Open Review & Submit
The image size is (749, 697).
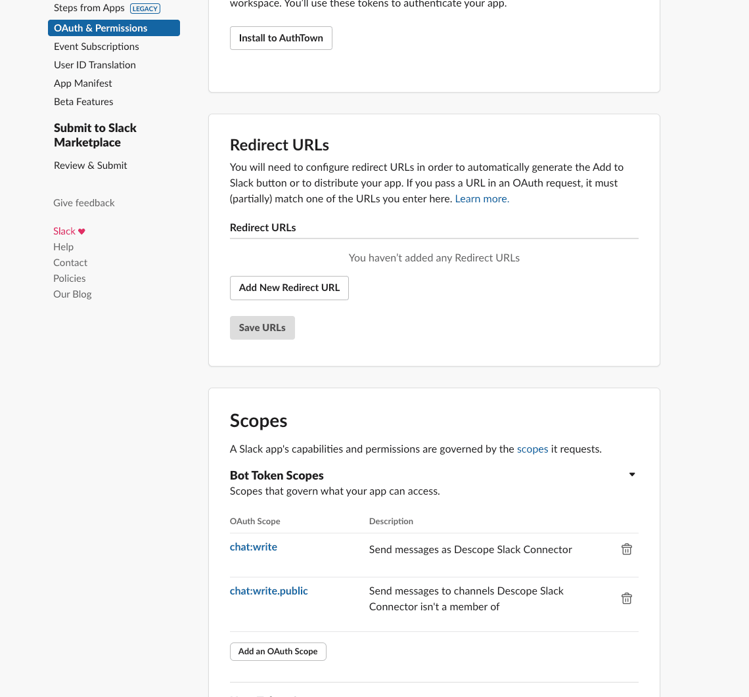(90, 165)
